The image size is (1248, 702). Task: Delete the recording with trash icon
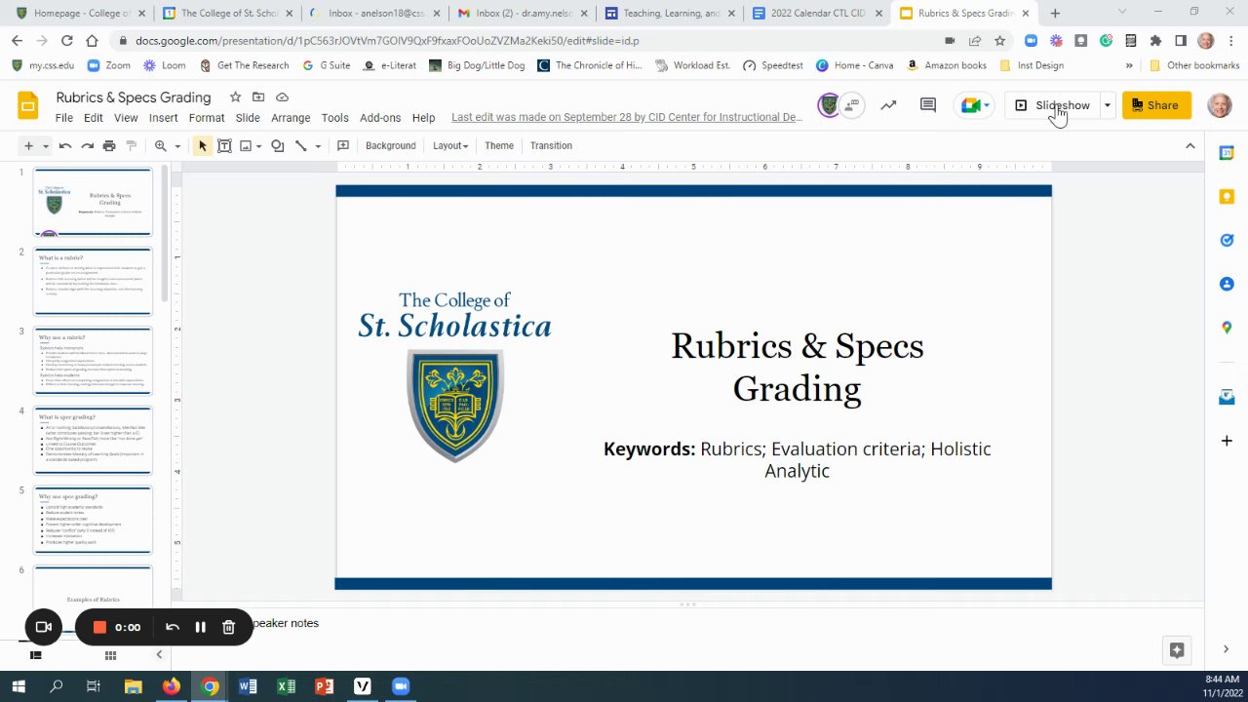click(228, 627)
